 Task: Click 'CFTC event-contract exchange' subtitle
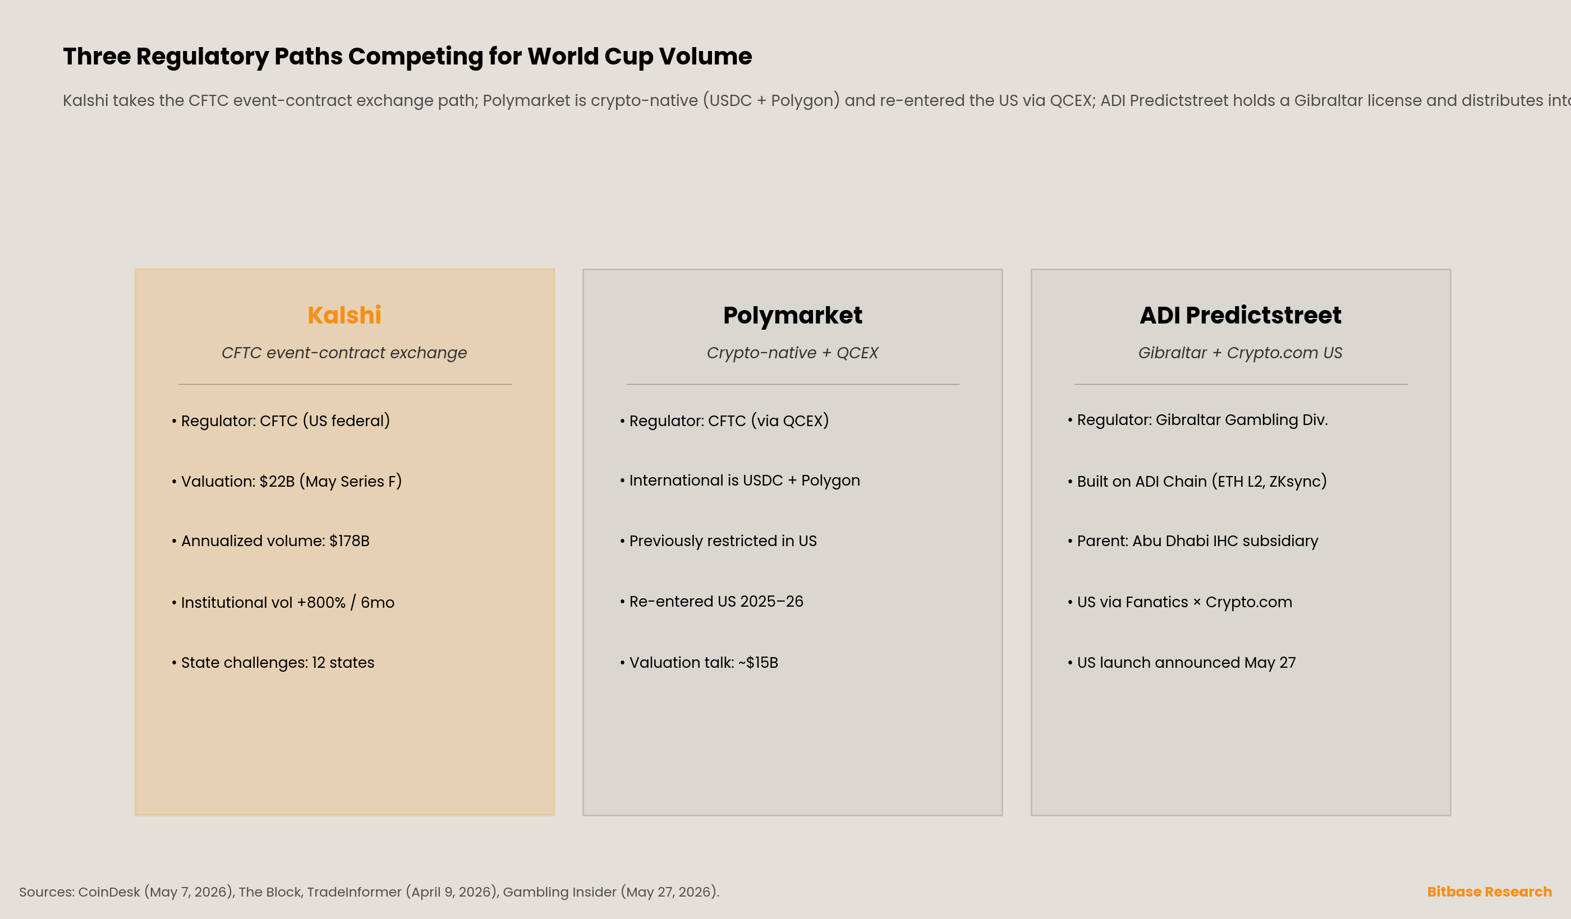344,353
